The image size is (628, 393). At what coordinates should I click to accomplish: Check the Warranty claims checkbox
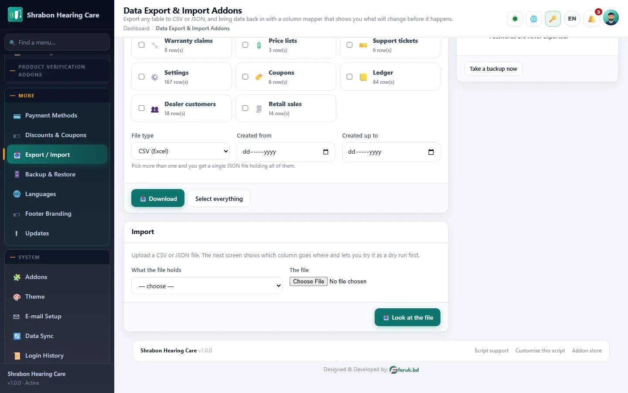click(141, 45)
